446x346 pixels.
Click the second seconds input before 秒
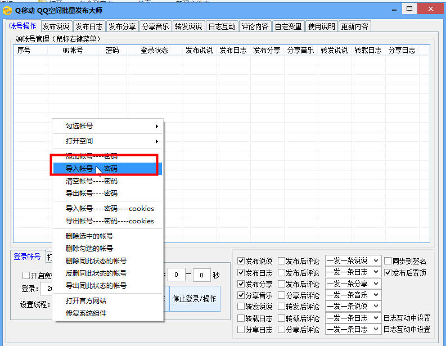coord(201,275)
